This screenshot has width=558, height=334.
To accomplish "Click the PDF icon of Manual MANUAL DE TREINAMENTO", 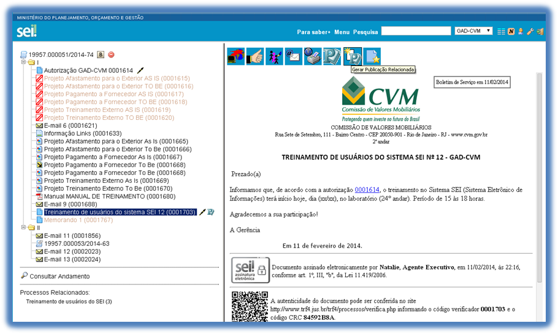I will [x=39, y=196].
